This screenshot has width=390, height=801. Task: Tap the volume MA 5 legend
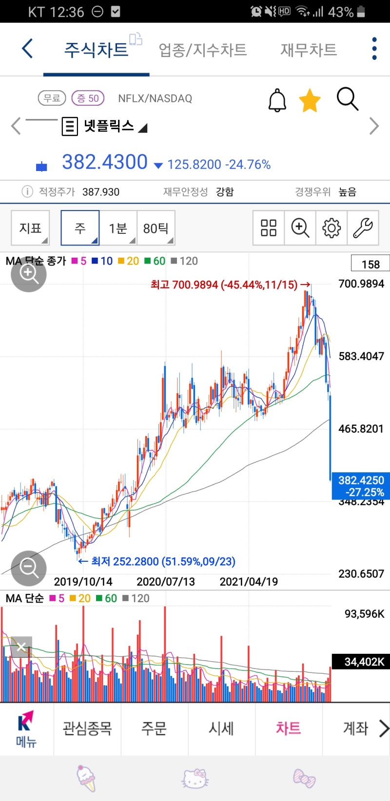click(57, 598)
